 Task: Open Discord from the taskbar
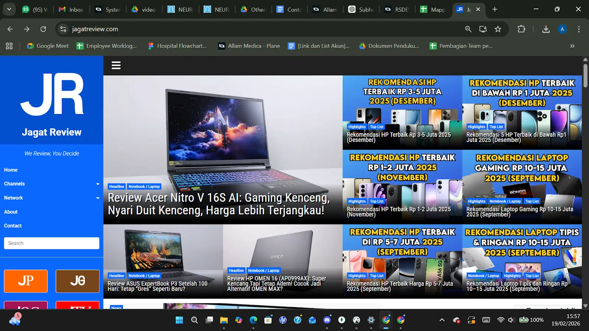pyautogui.click(x=327, y=320)
